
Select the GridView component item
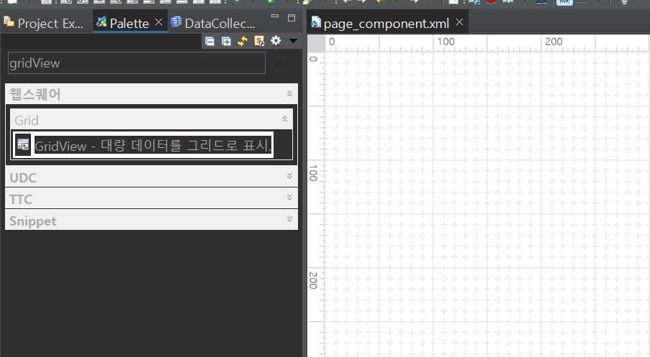(x=143, y=145)
